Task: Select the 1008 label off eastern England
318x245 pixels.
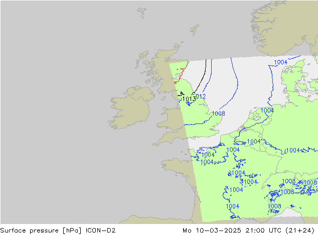Action: click(218, 113)
